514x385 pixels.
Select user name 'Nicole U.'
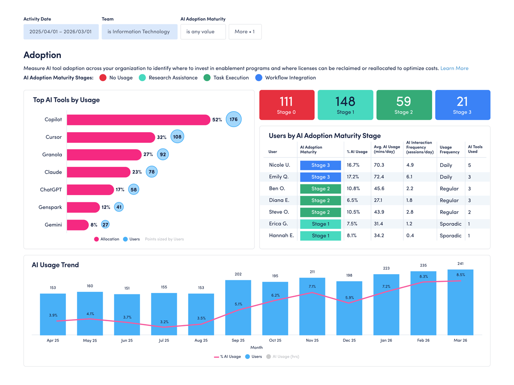[279, 165]
